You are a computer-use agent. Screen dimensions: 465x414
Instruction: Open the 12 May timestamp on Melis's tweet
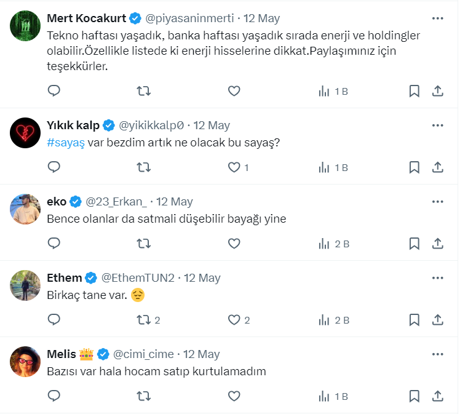201,354
